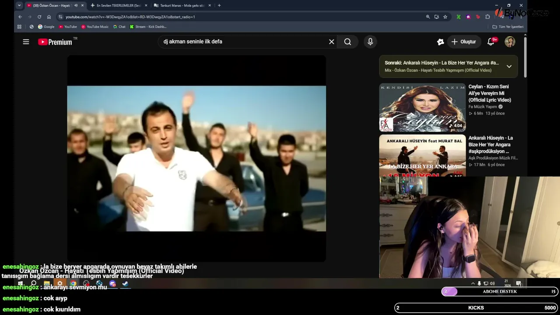Open YouTube notifications bell
Viewport: 560px width, 315px height.
(x=491, y=42)
